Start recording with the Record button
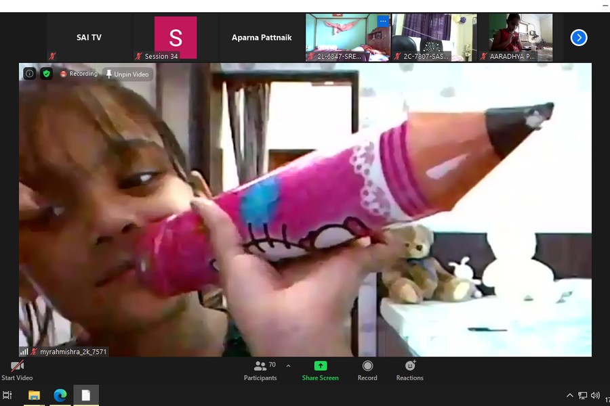Image resolution: width=610 pixels, height=406 pixels. tap(367, 370)
